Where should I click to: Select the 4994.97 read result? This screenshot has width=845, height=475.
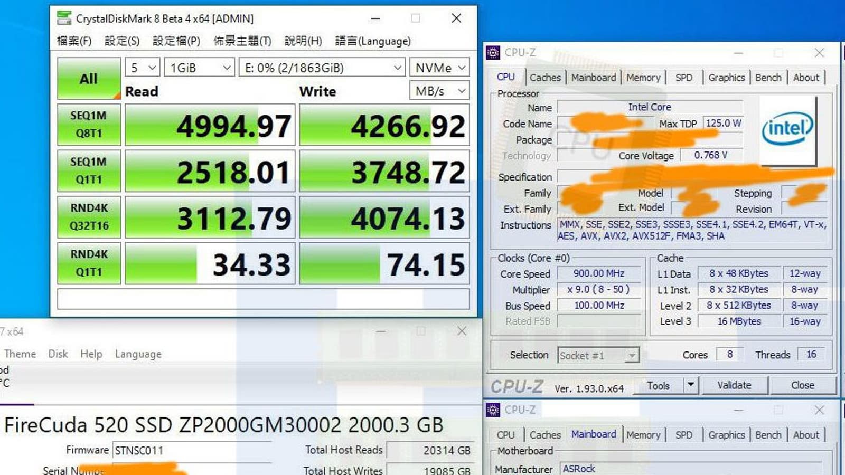(x=210, y=125)
